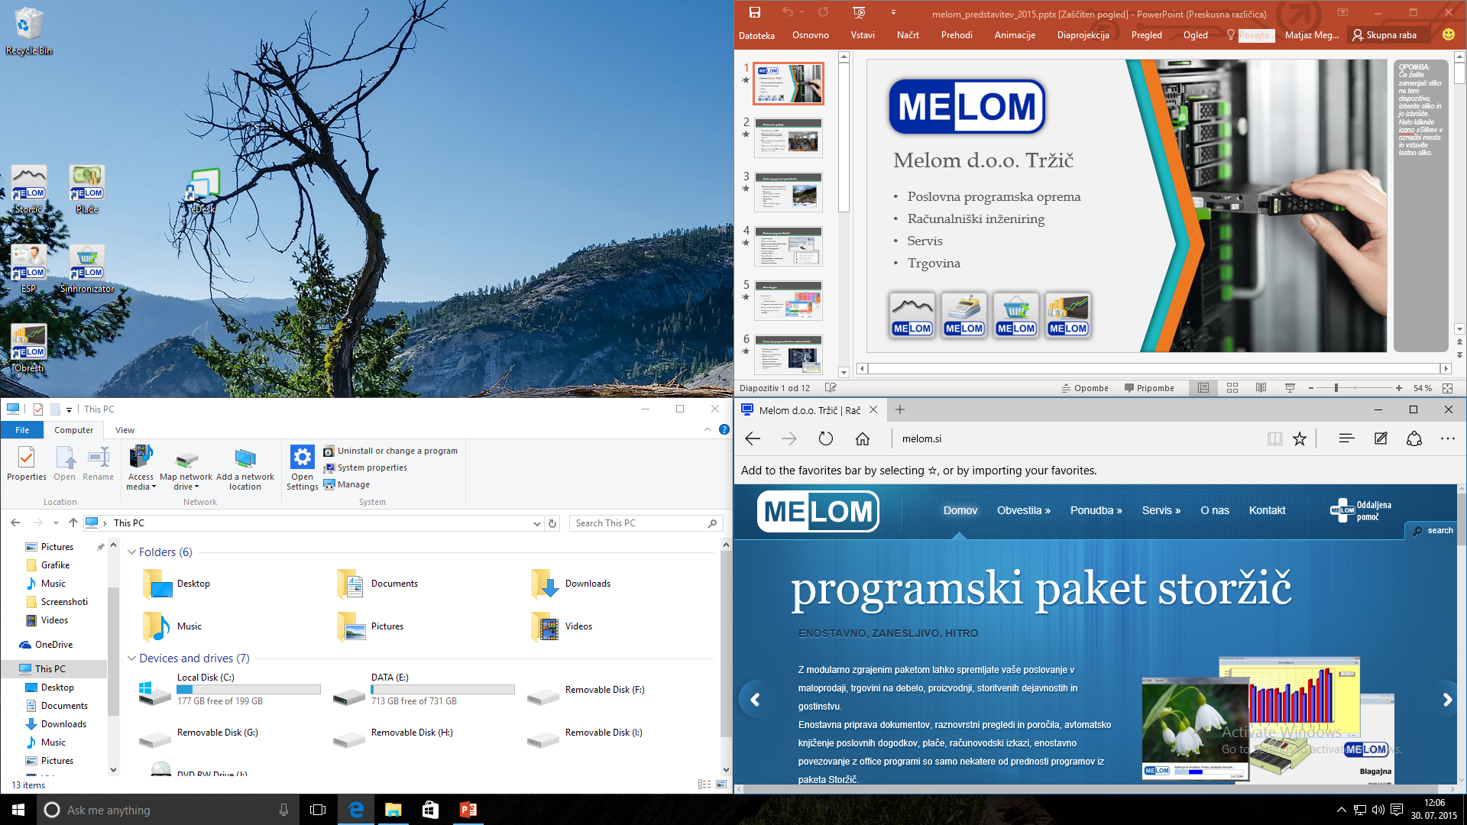Click the PowerPoint zoom slider
The image size is (1467, 825).
click(1336, 388)
